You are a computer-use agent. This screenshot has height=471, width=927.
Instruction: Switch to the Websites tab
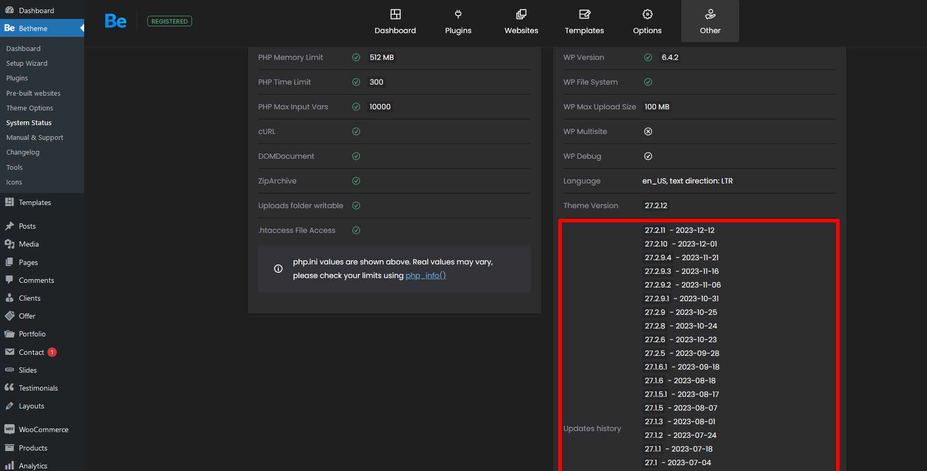click(521, 22)
